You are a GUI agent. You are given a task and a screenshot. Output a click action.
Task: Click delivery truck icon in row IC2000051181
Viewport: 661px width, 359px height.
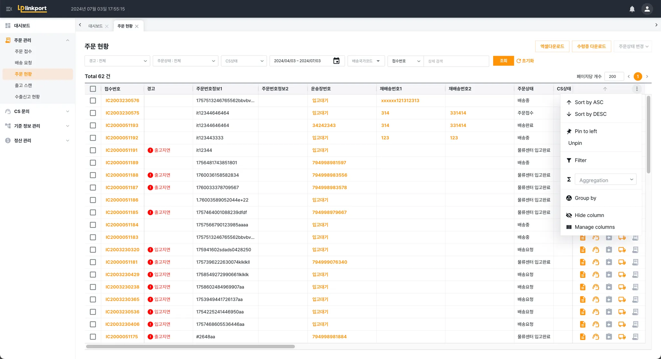[622, 262]
